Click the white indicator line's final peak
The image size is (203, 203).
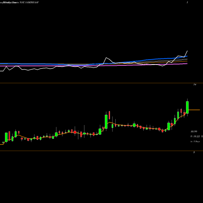point(187,51)
